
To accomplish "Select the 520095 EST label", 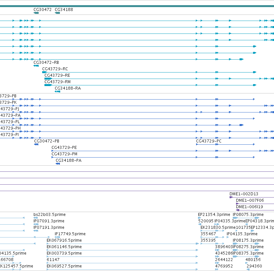I will (x=206, y=221).
